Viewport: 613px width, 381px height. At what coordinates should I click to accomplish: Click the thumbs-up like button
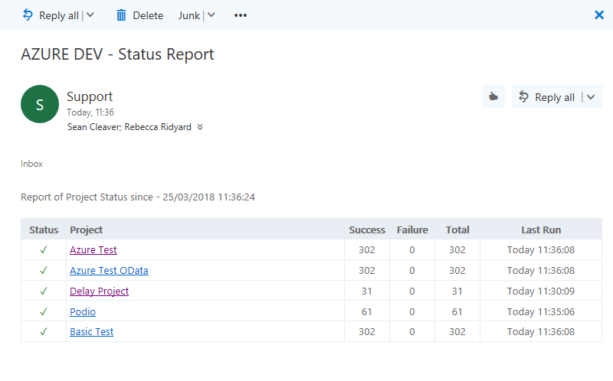point(493,96)
